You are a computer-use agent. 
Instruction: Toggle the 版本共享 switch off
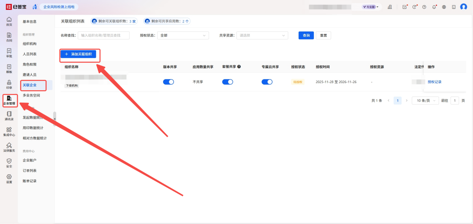(168, 82)
